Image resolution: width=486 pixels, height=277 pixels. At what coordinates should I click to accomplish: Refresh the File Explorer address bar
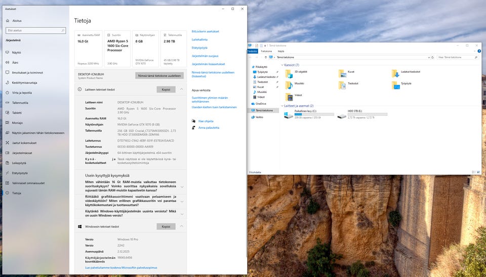[x=432, y=57]
